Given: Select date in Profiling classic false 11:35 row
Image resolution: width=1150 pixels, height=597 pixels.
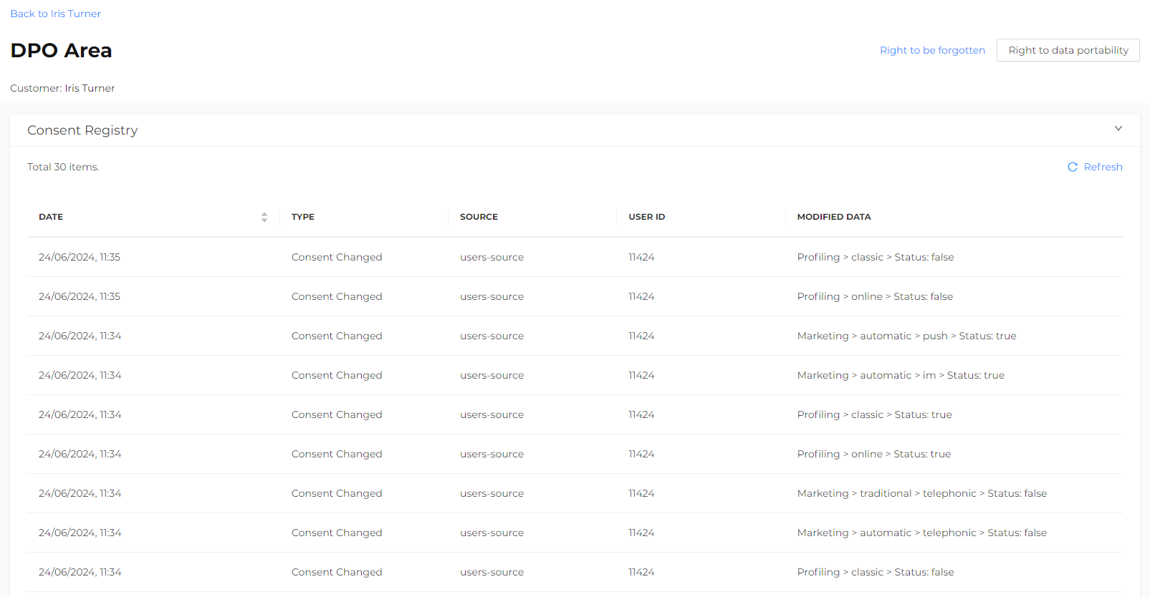Looking at the screenshot, I should click(80, 257).
